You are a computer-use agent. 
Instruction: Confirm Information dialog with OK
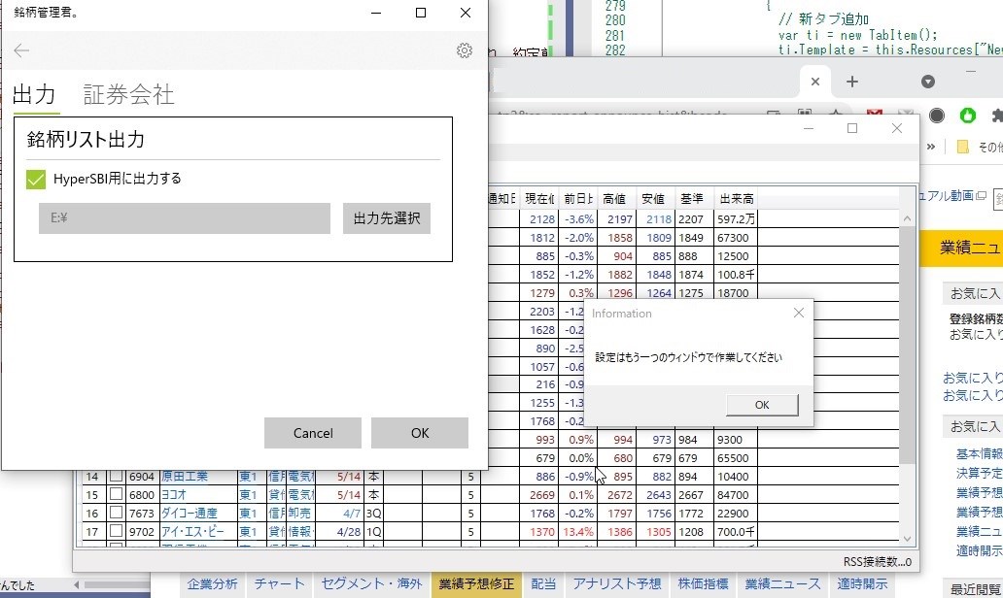tap(762, 405)
